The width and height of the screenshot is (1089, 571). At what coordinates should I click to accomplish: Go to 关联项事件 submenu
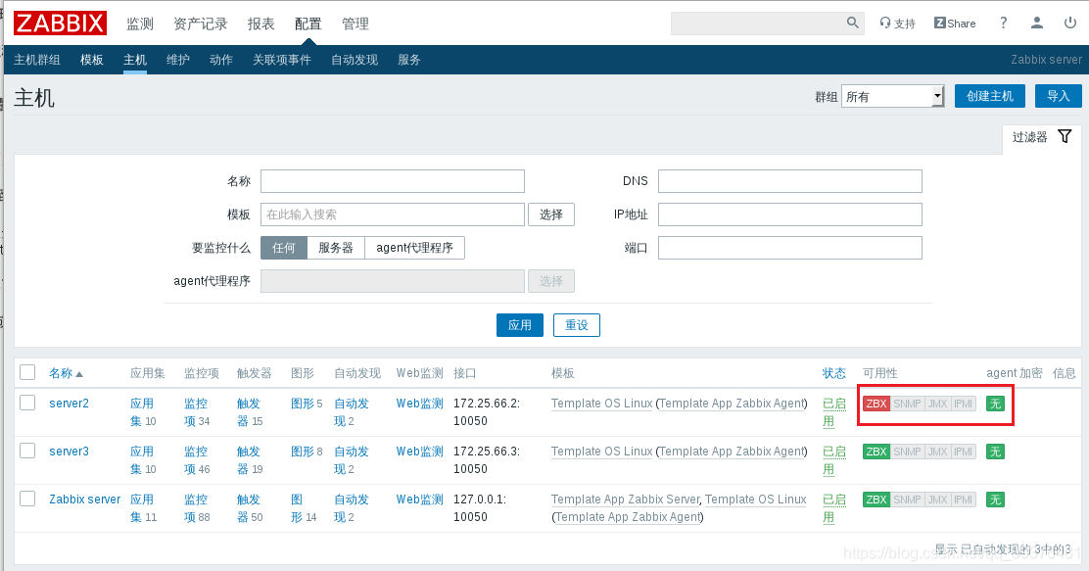[x=282, y=60]
